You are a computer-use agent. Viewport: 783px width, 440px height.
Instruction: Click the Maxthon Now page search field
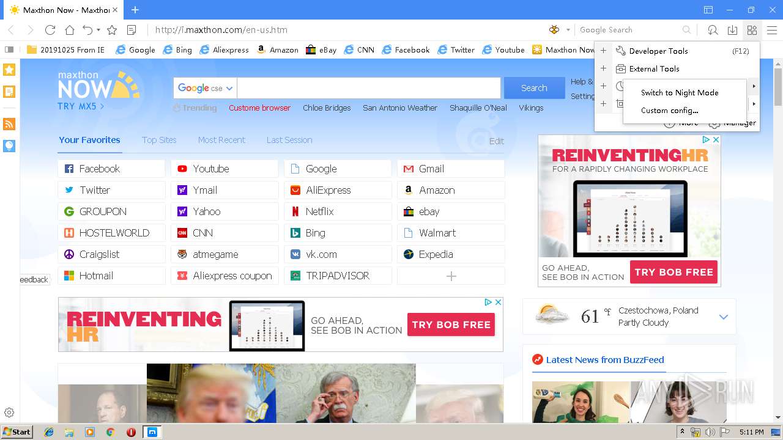(369, 88)
